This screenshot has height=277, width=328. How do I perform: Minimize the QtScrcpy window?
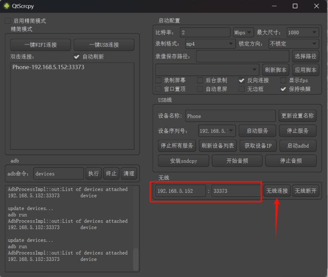tap(274, 6)
